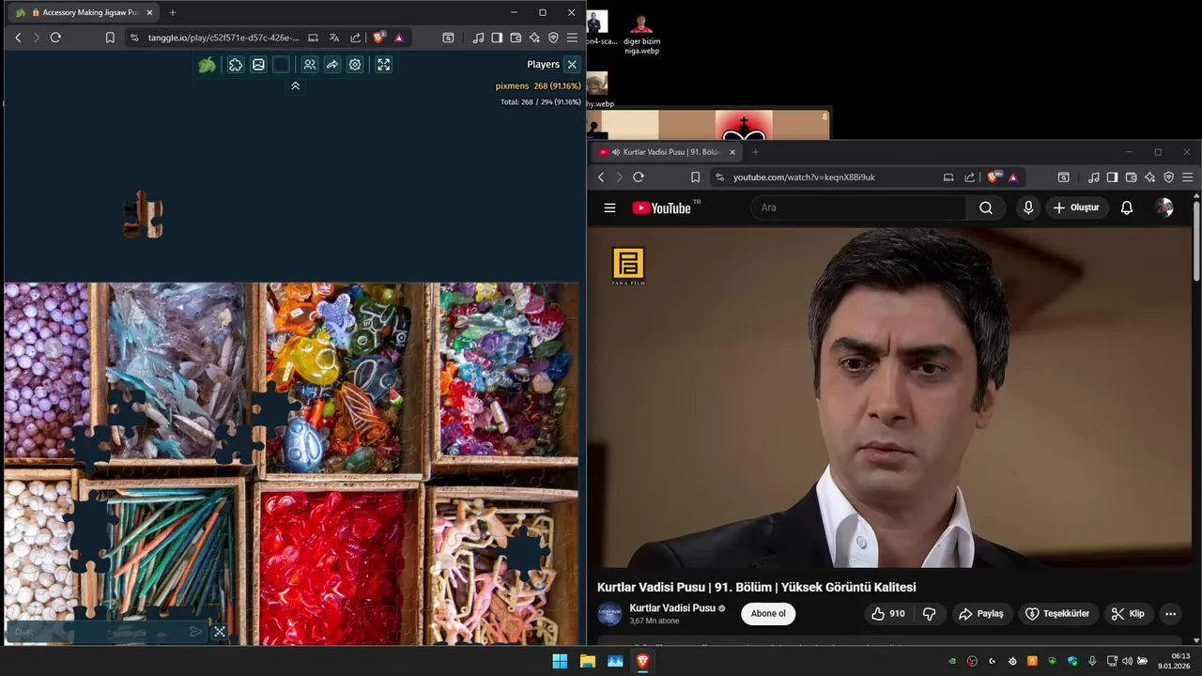The width and height of the screenshot is (1202, 676).
Task: Translate the tanggle.io page
Action: click(334, 38)
